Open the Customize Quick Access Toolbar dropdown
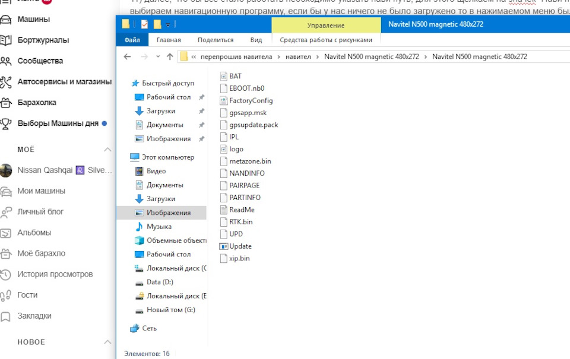This screenshot has height=359, width=570. (167, 25)
